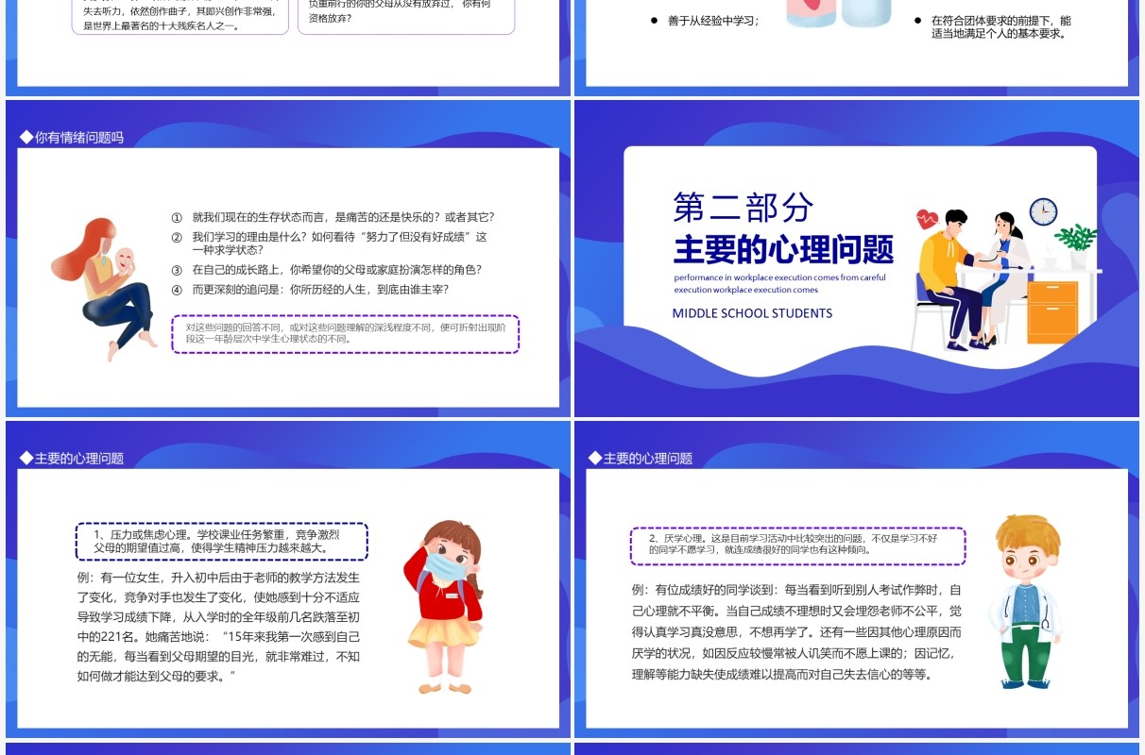Click the dashed box 2、厌学心理

(798, 545)
